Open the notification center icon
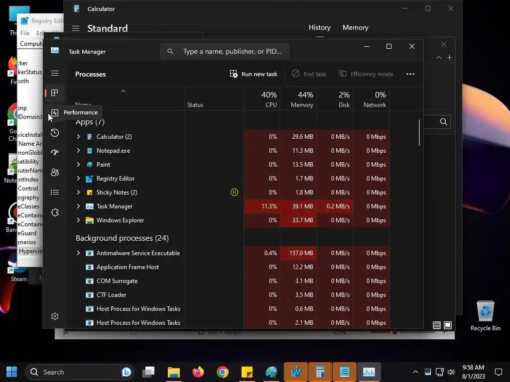 498,372
